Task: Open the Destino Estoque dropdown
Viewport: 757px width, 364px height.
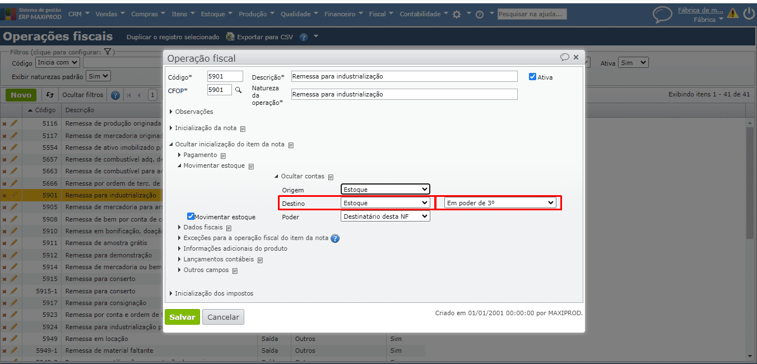Action: (x=386, y=202)
